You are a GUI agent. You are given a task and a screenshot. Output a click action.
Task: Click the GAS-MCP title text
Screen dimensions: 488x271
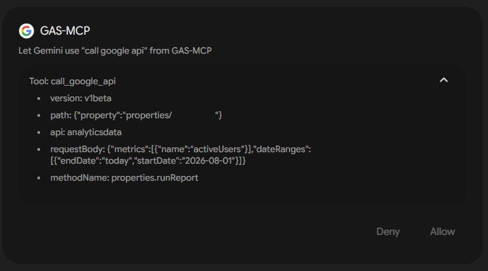coord(65,31)
